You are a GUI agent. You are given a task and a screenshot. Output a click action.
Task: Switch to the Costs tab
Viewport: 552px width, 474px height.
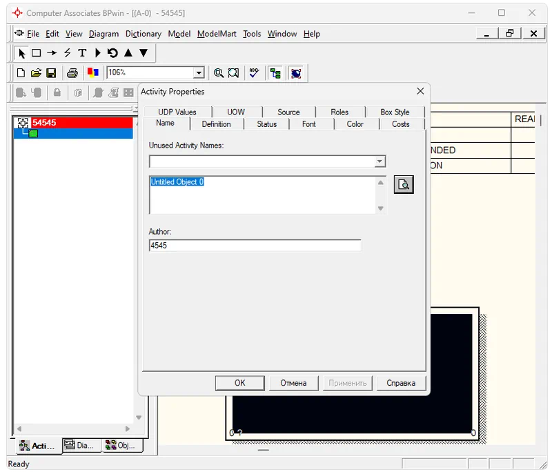click(401, 124)
